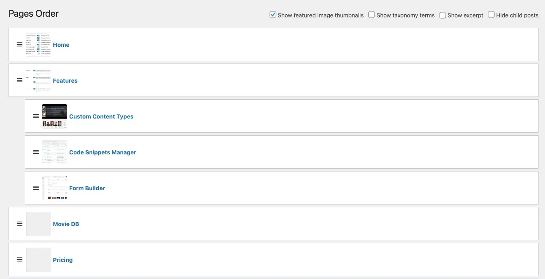545x279 pixels.
Task: Click the drag handle icon beside Home
Action: point(20,44)
